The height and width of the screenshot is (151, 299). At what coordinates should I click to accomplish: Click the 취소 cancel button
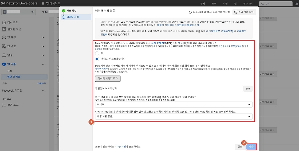(240, 147)
